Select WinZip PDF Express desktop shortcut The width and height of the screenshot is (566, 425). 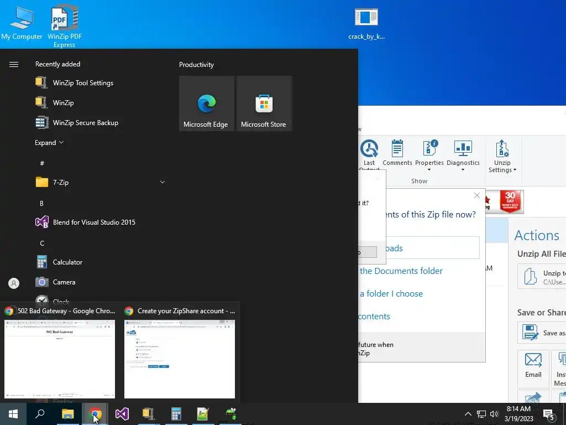pyautogui.click(x=65, y=27)
